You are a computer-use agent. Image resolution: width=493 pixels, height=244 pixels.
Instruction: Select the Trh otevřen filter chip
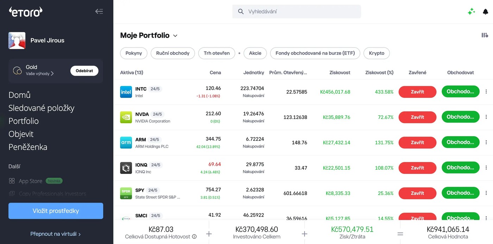217,53
